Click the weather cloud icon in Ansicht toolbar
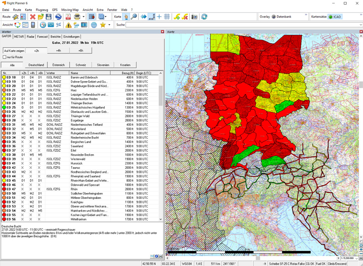This screenshot has width=363, height=266. 76,25
